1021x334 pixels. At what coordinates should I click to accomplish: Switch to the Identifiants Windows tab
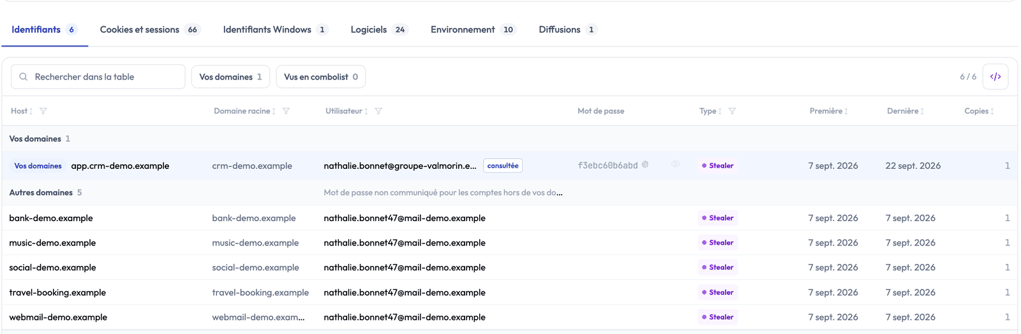pos(275,29)
